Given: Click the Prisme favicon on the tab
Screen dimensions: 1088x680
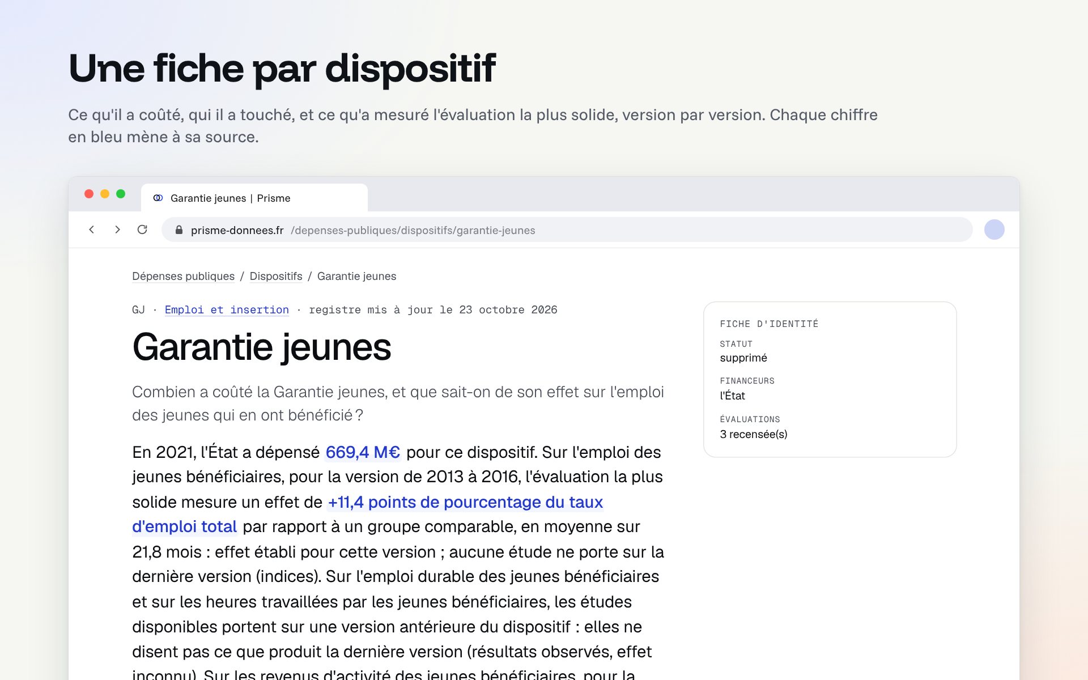Looking at the screenshot, I should [158, 198].
